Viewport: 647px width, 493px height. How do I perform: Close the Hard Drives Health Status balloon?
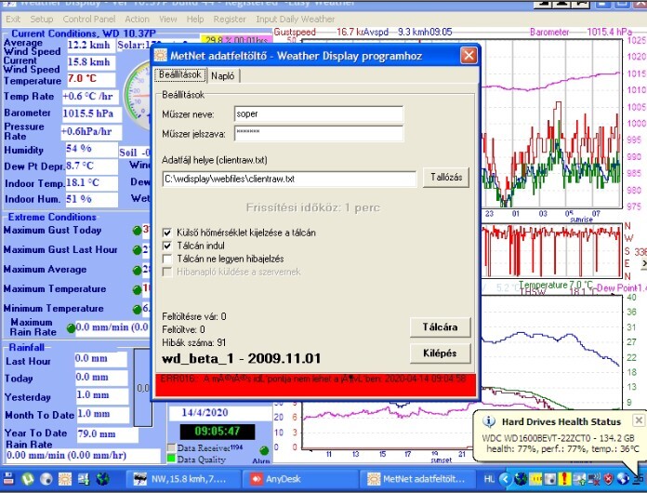[639, 421]
